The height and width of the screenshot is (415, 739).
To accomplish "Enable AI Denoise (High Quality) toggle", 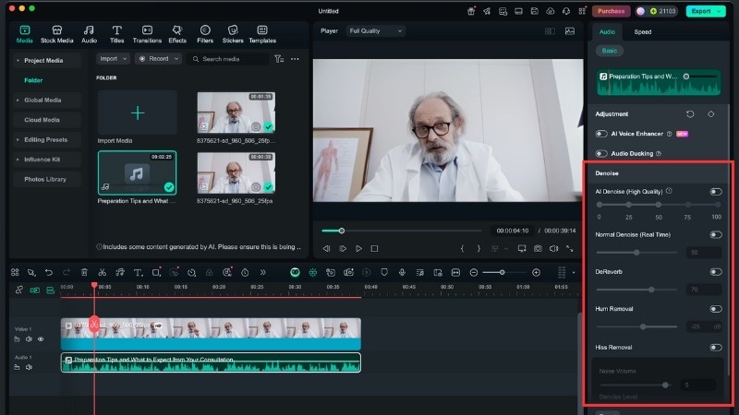I will 715,192.
